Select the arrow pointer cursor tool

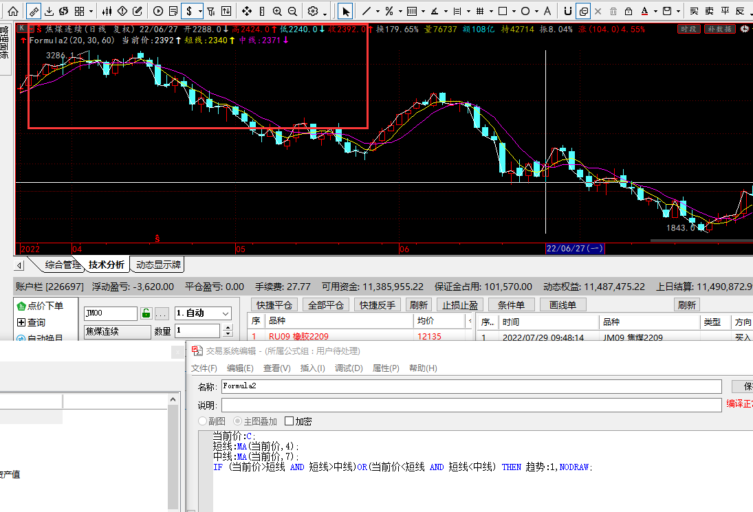345,10
